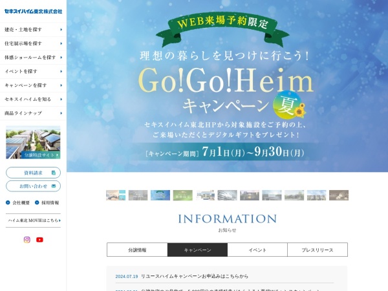The image size is (388, 291).
Task: Expand the セキスイハイムを知る arrow
Action: pyautogui.click(x=61, y=99)
